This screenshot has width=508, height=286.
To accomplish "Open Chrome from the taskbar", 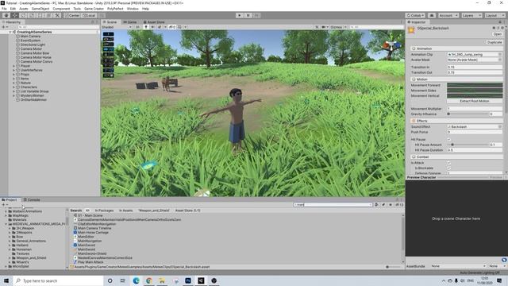I will click(x=149, y=280).
